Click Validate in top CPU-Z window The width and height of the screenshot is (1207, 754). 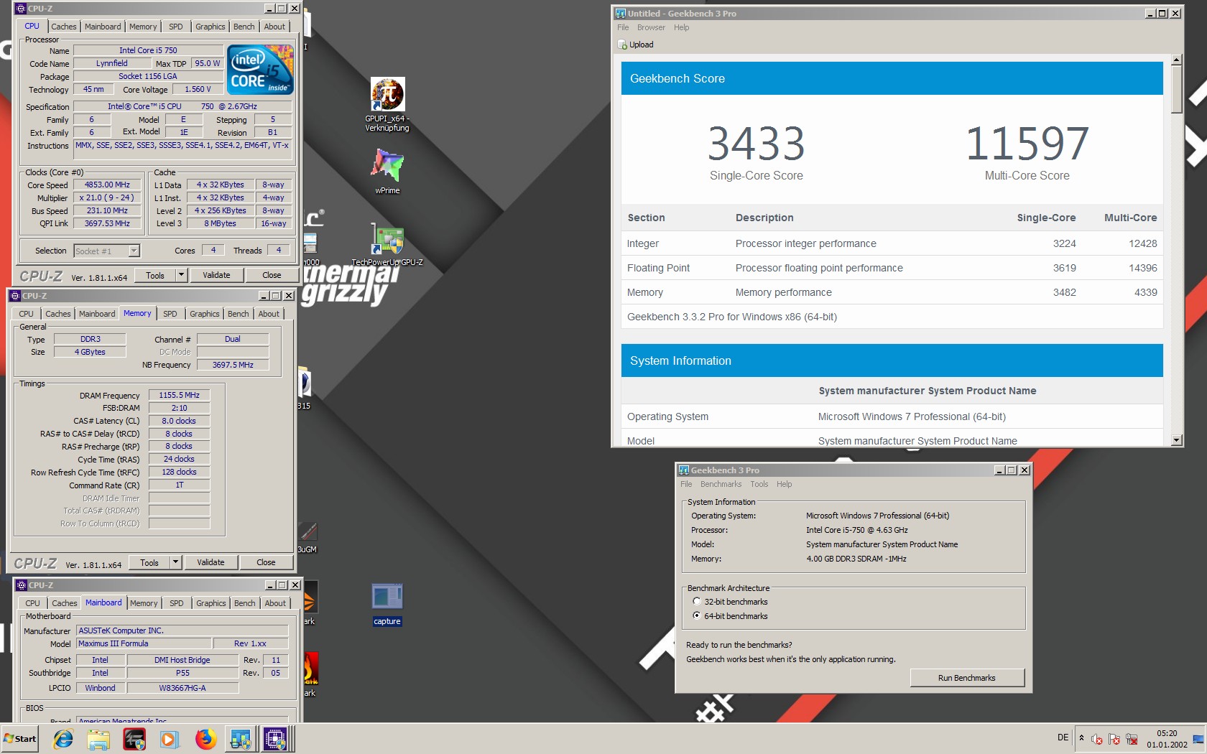216,275
